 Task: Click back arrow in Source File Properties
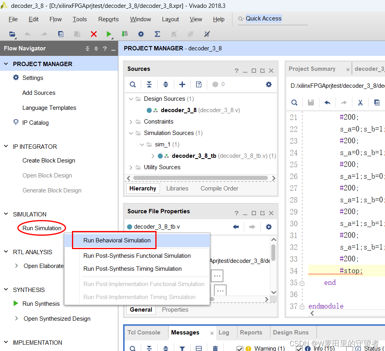point(236,227)
